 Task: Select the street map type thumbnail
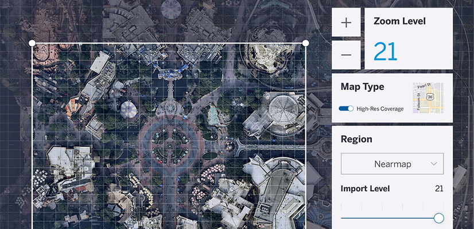428,98
